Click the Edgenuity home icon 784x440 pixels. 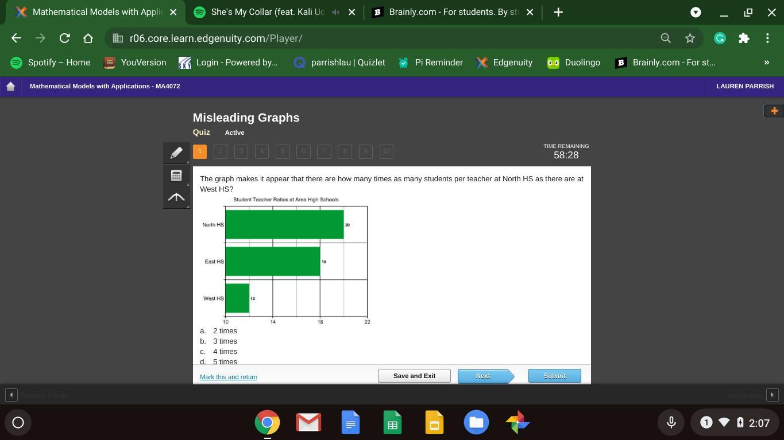(10, 86)
